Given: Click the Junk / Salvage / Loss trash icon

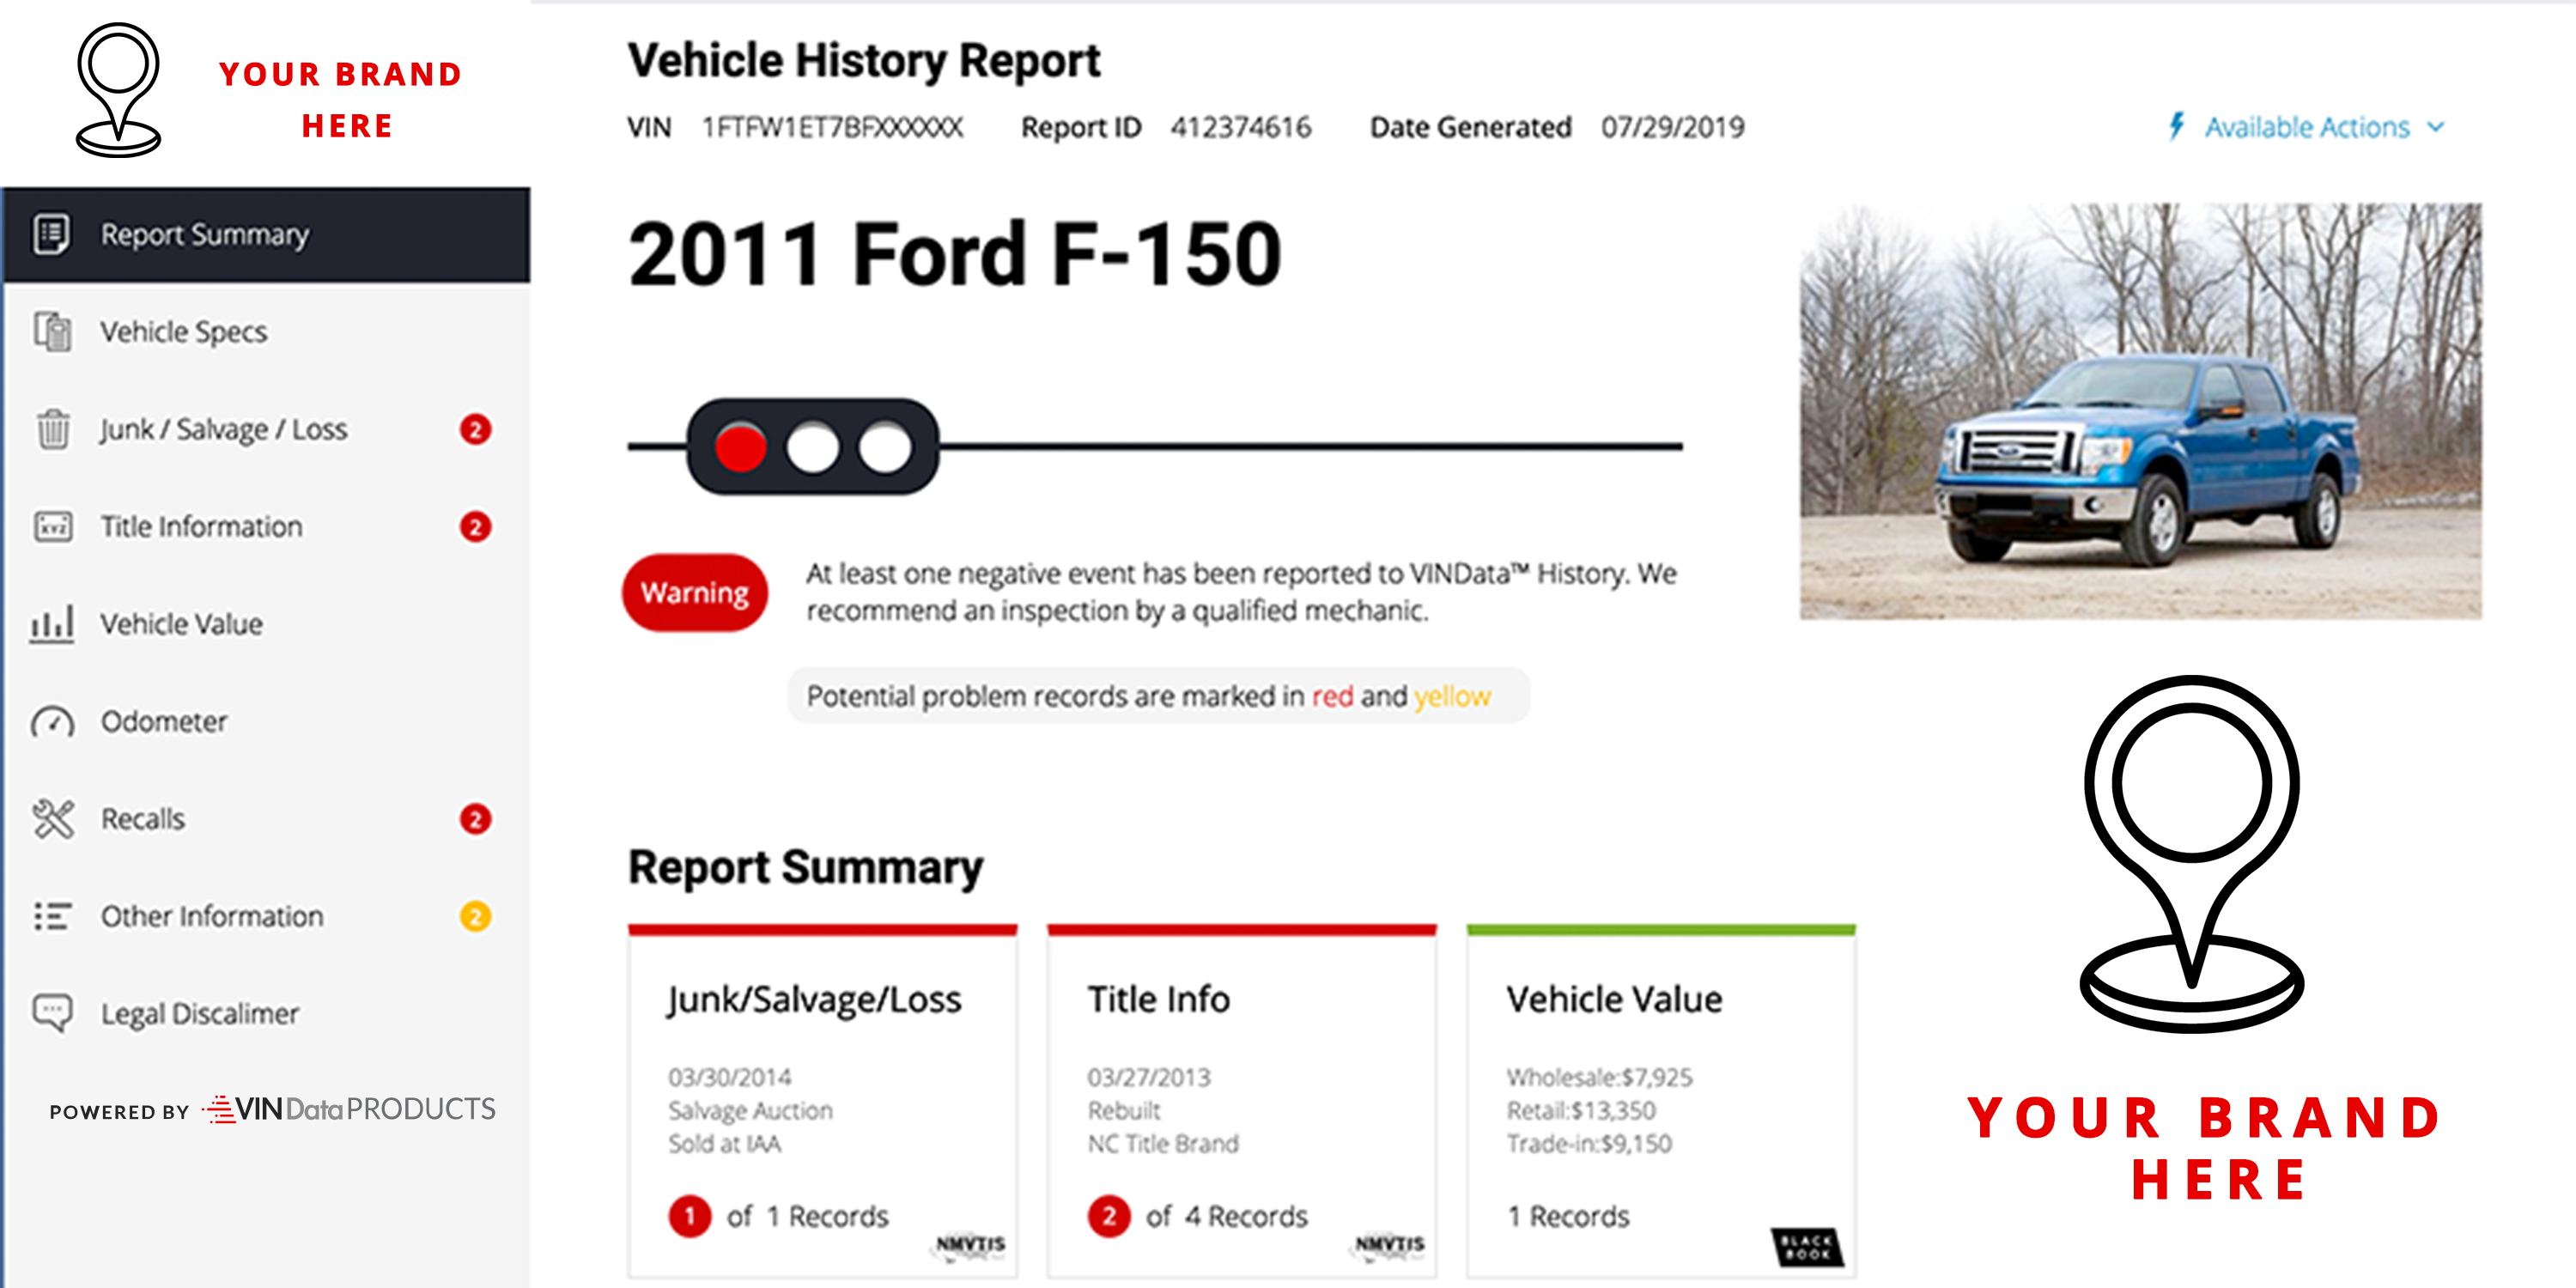Looking at the screenshot, I should [x=53, y=429].
